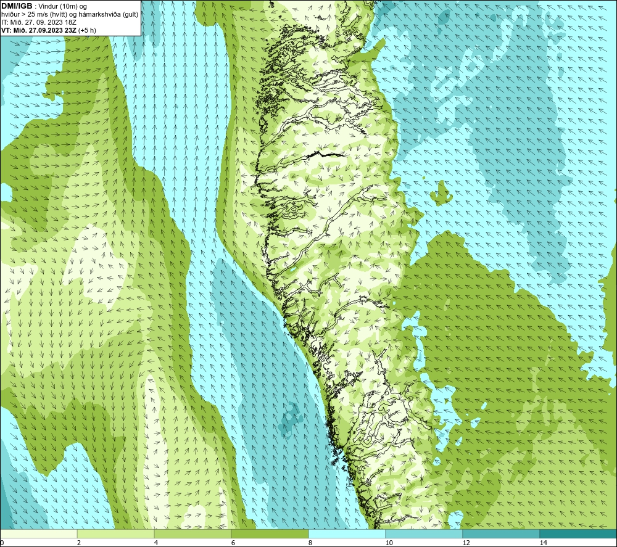Viewport: 617px width, 547px height.
Task: Click the 2–4 m/s light green swatch
Action: (x=116, y=533)
